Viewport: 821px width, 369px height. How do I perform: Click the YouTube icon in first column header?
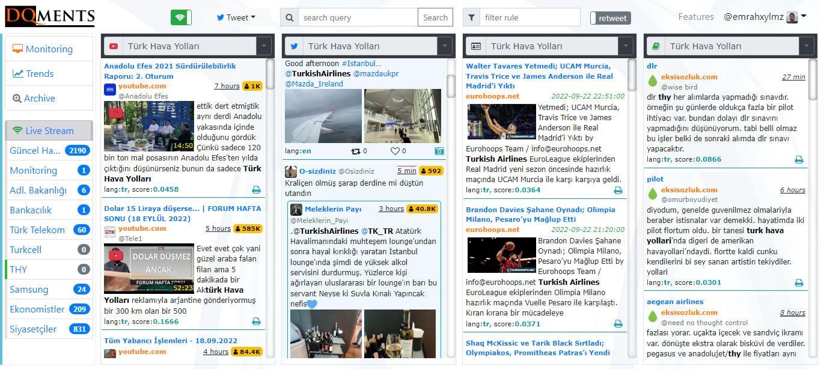[x=113, y=46]
